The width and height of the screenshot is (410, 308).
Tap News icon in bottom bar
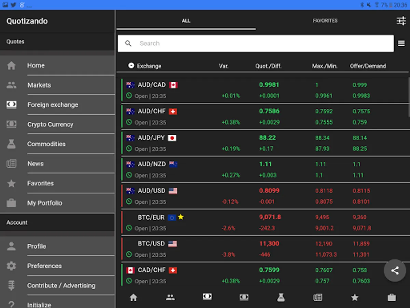(x=318, y=297)
